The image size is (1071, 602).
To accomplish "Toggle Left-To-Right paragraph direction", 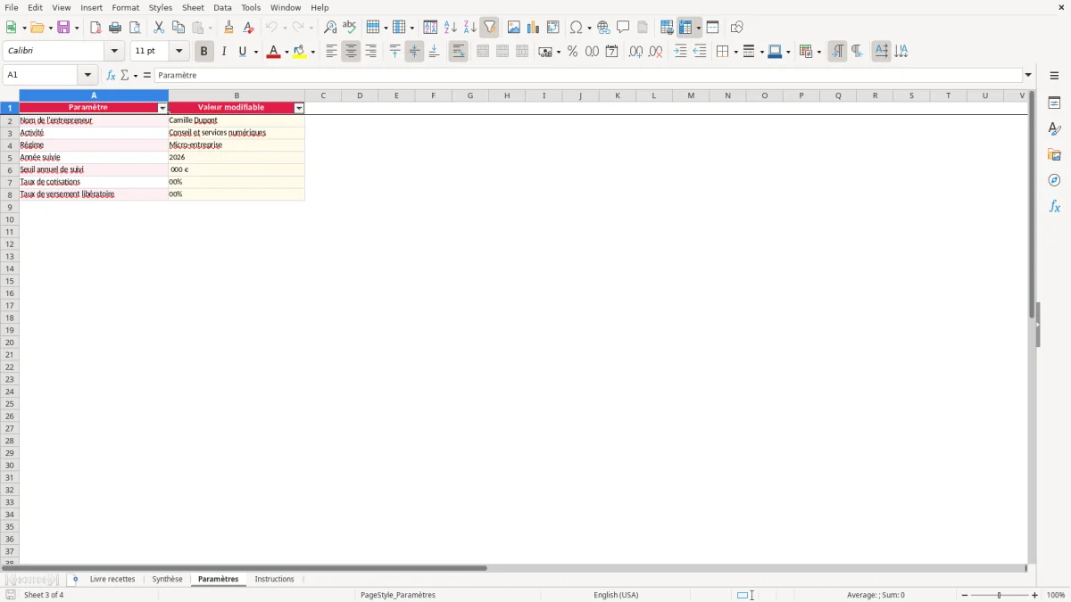I will [837, 52].
